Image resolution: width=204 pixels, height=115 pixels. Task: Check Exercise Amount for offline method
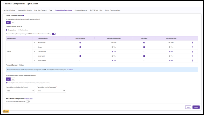[80, 60]
